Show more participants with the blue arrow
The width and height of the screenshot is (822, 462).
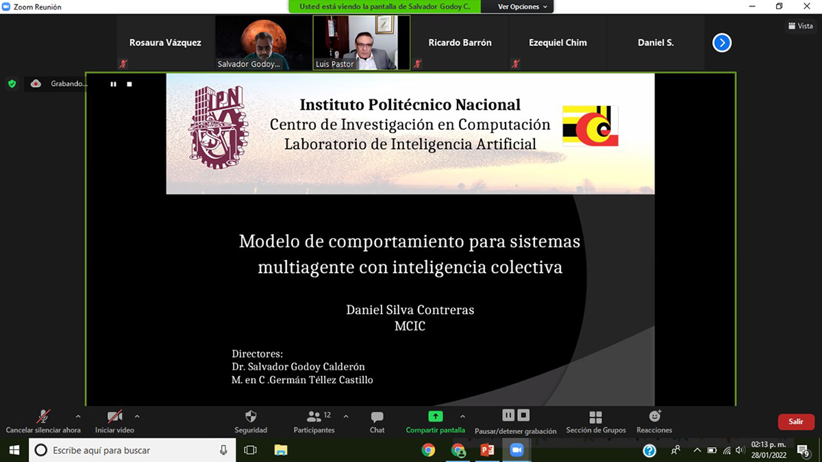[x=722, y=42]
